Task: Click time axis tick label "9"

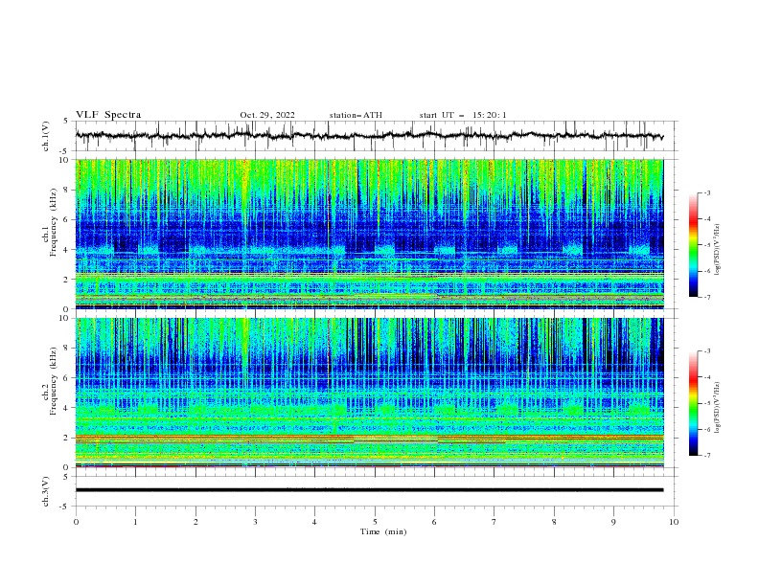Action: tap(613, 522)
